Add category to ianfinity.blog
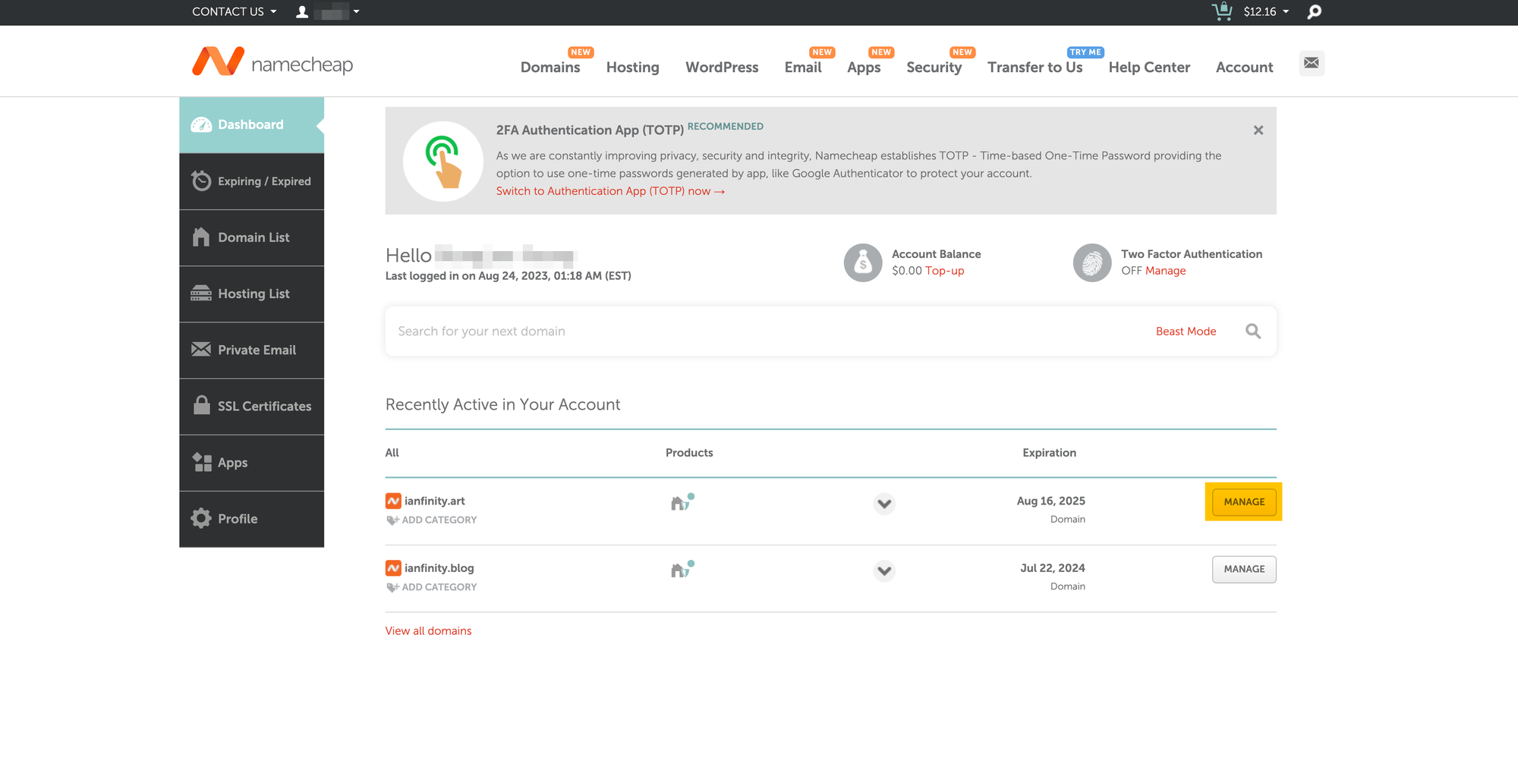Viewport: 1518px width, 770px height. pyautogui.click(x=432, y=587)
